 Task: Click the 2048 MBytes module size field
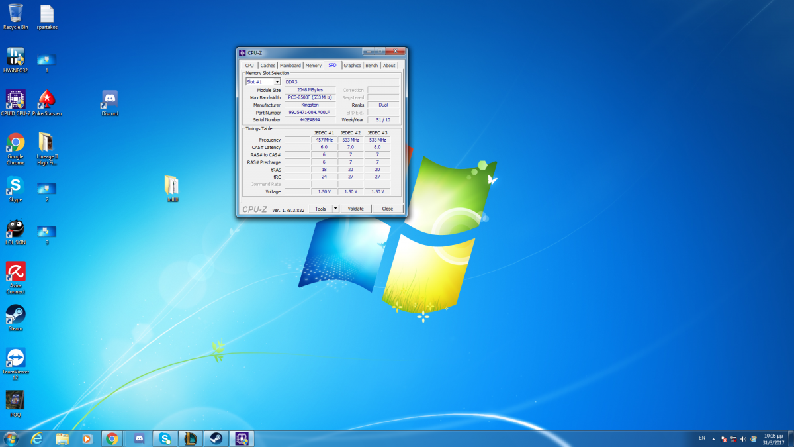[x=310, y=90]
